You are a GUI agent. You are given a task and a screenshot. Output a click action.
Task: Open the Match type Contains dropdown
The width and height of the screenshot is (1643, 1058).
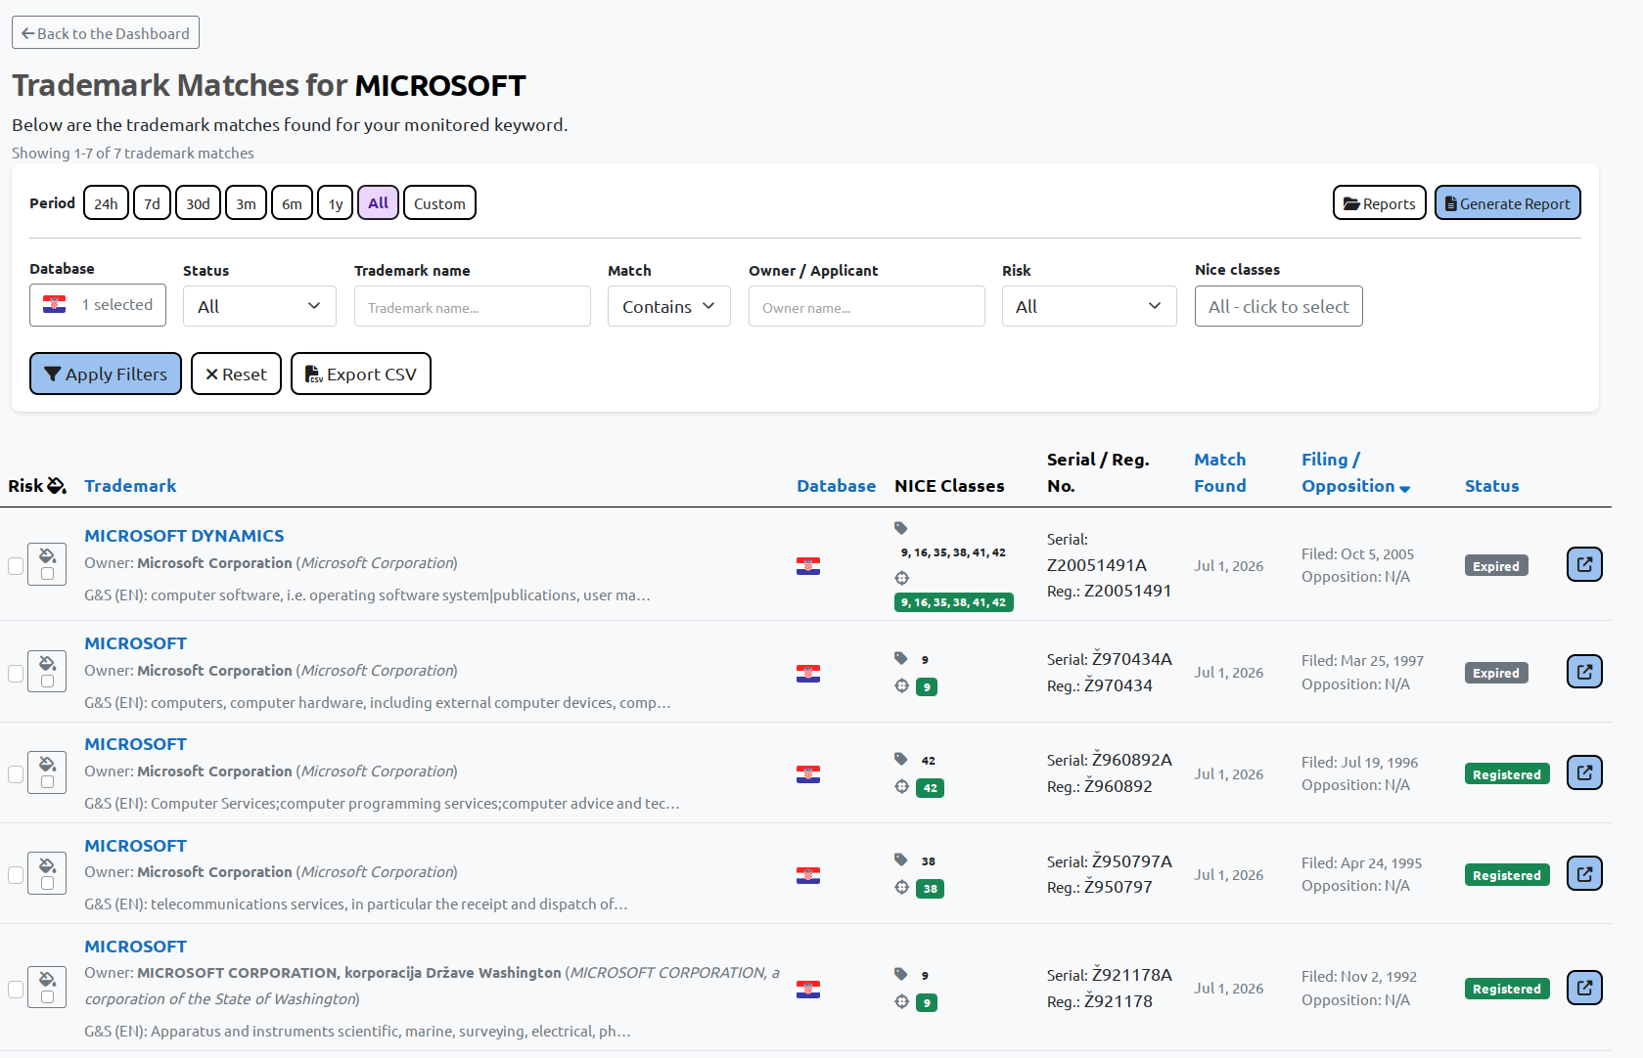point(669,306)
